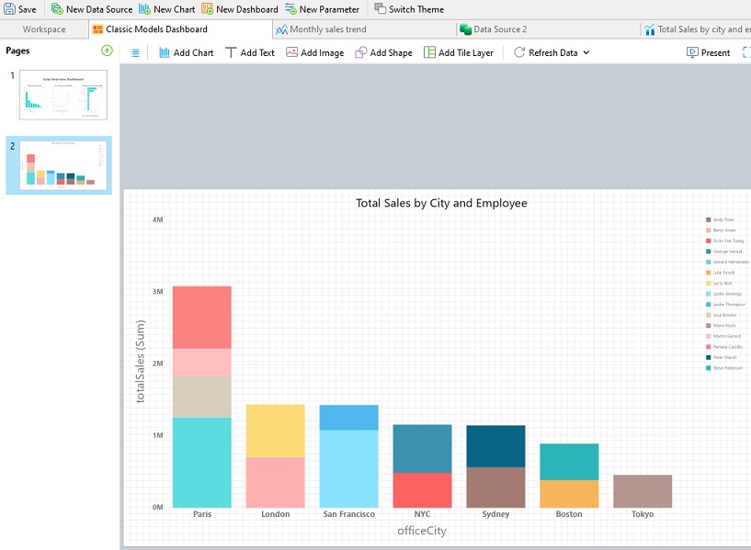Viewport: 751px width, 550px height.
Task: Click the San Francisco axis label
Action: point(348,513)
